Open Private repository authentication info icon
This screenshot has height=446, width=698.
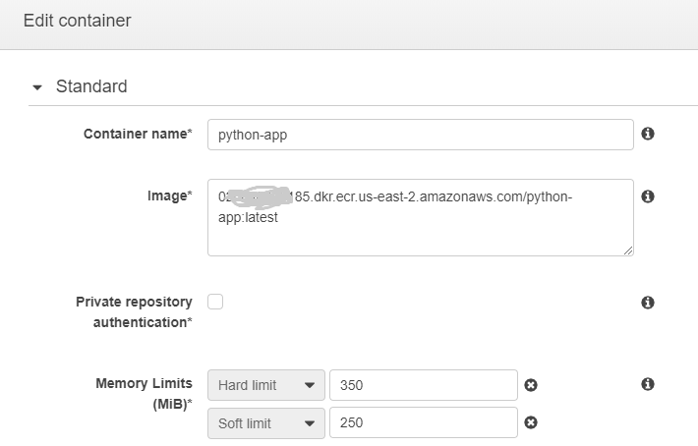pos(648,303)
